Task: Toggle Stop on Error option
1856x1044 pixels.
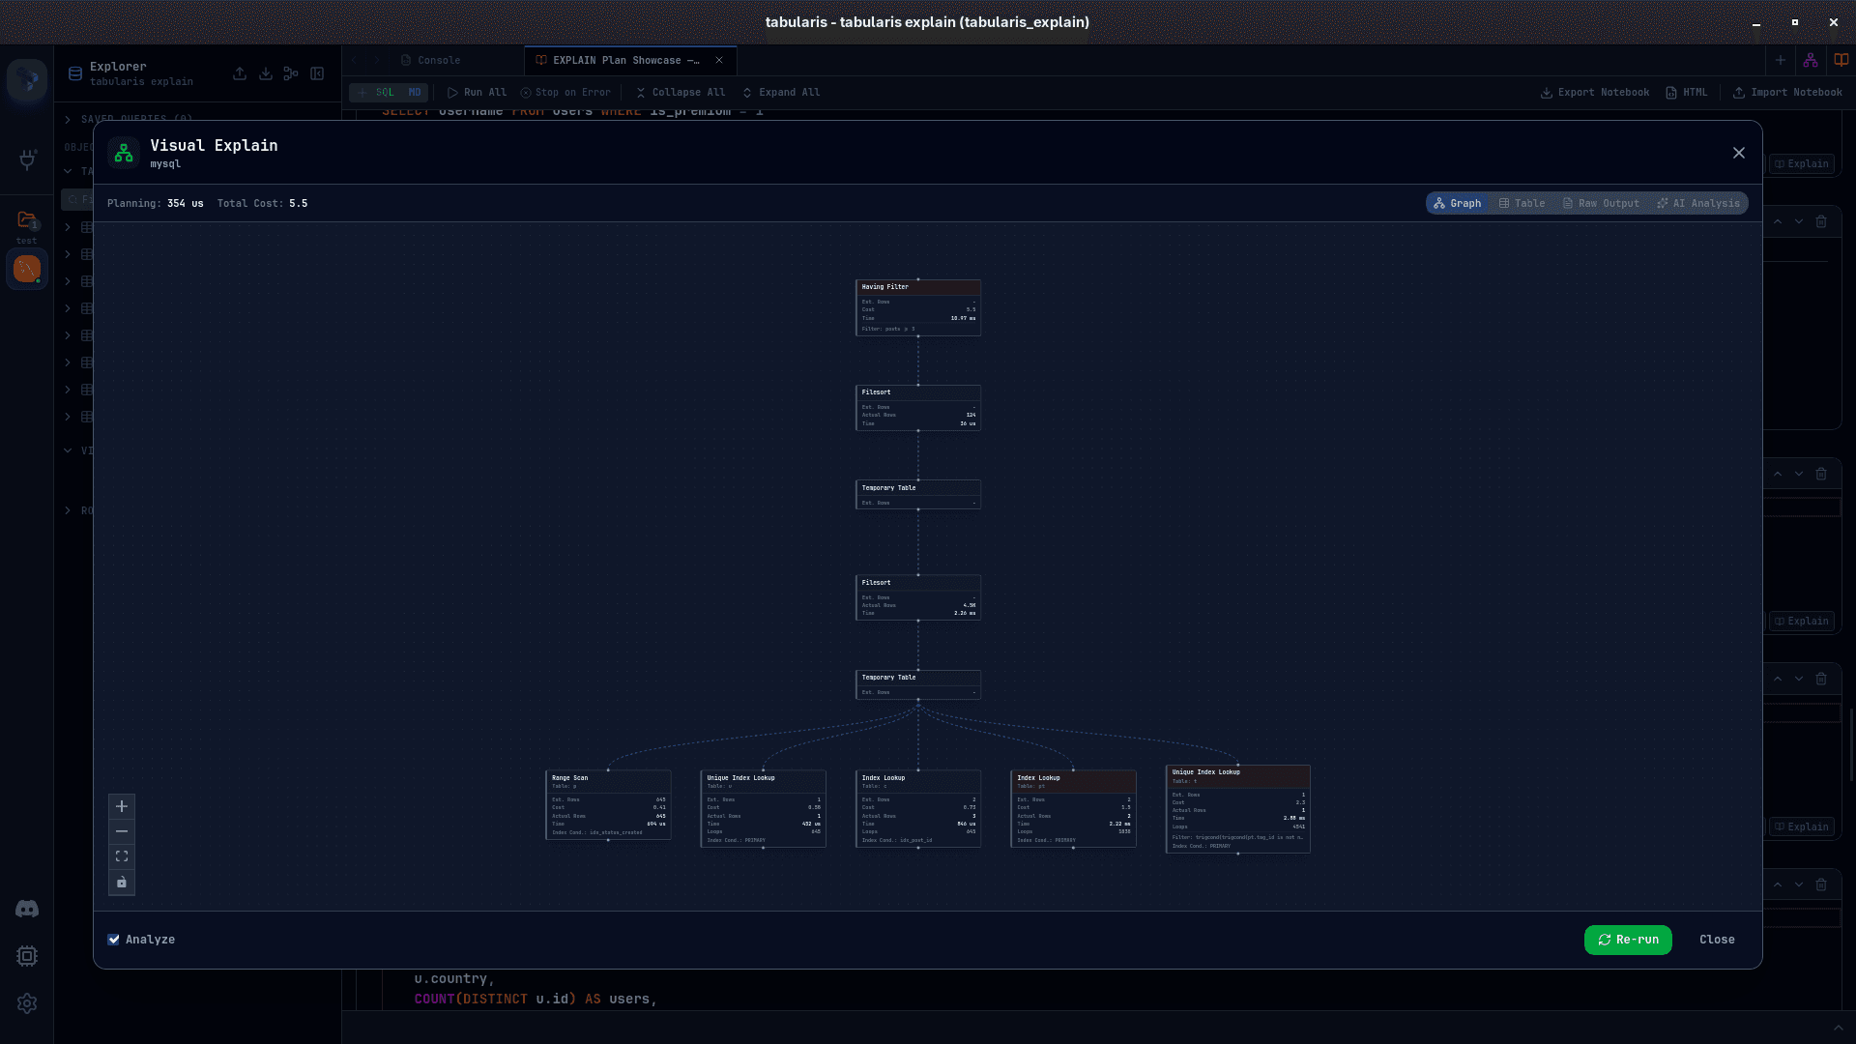Action: click(565, 93)
